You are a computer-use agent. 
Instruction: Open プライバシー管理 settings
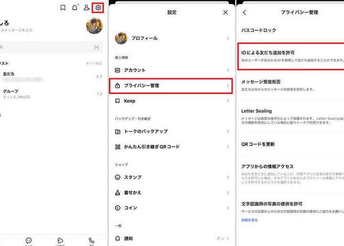(172, 86)
